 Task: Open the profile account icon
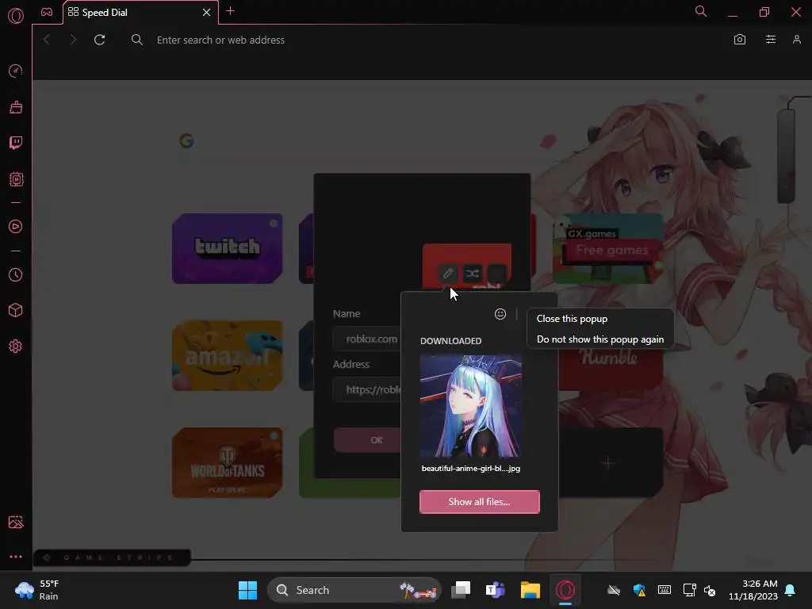tap(796, 40)
